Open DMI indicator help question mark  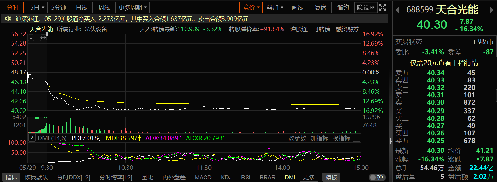[32, 138]
